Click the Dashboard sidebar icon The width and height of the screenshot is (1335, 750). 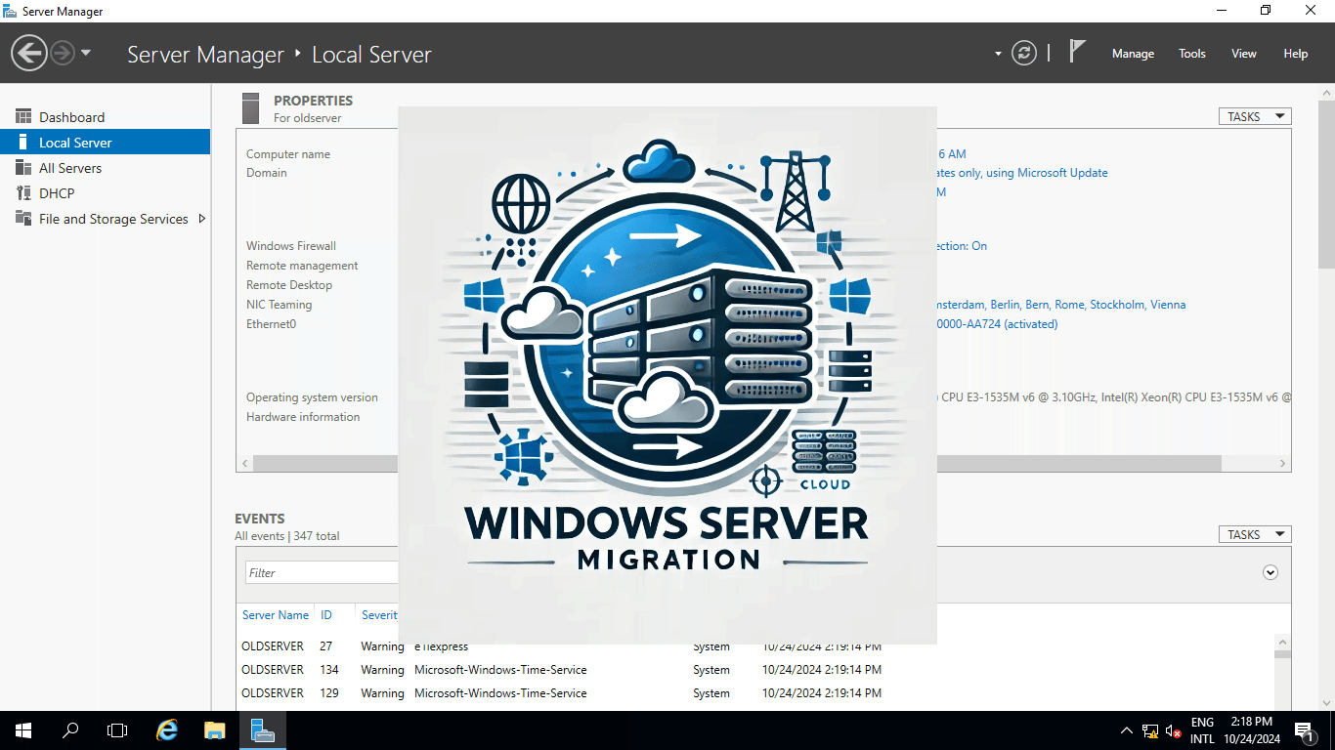click(x=23, y=117)
